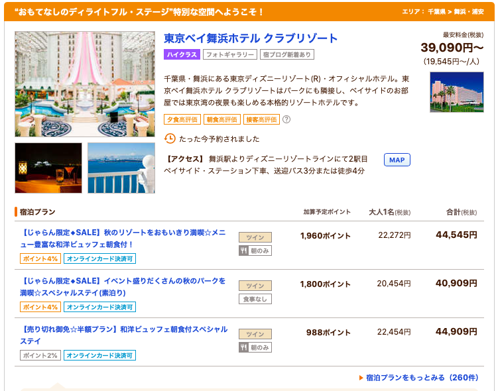Click the total price 44,909円
Viewport: 496px width, 391px height.
pos(456,332)
